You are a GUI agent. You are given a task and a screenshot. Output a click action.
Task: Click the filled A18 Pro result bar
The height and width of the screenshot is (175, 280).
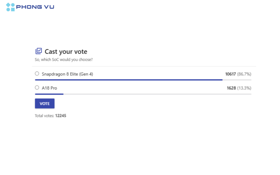click(x=49, y=94)
